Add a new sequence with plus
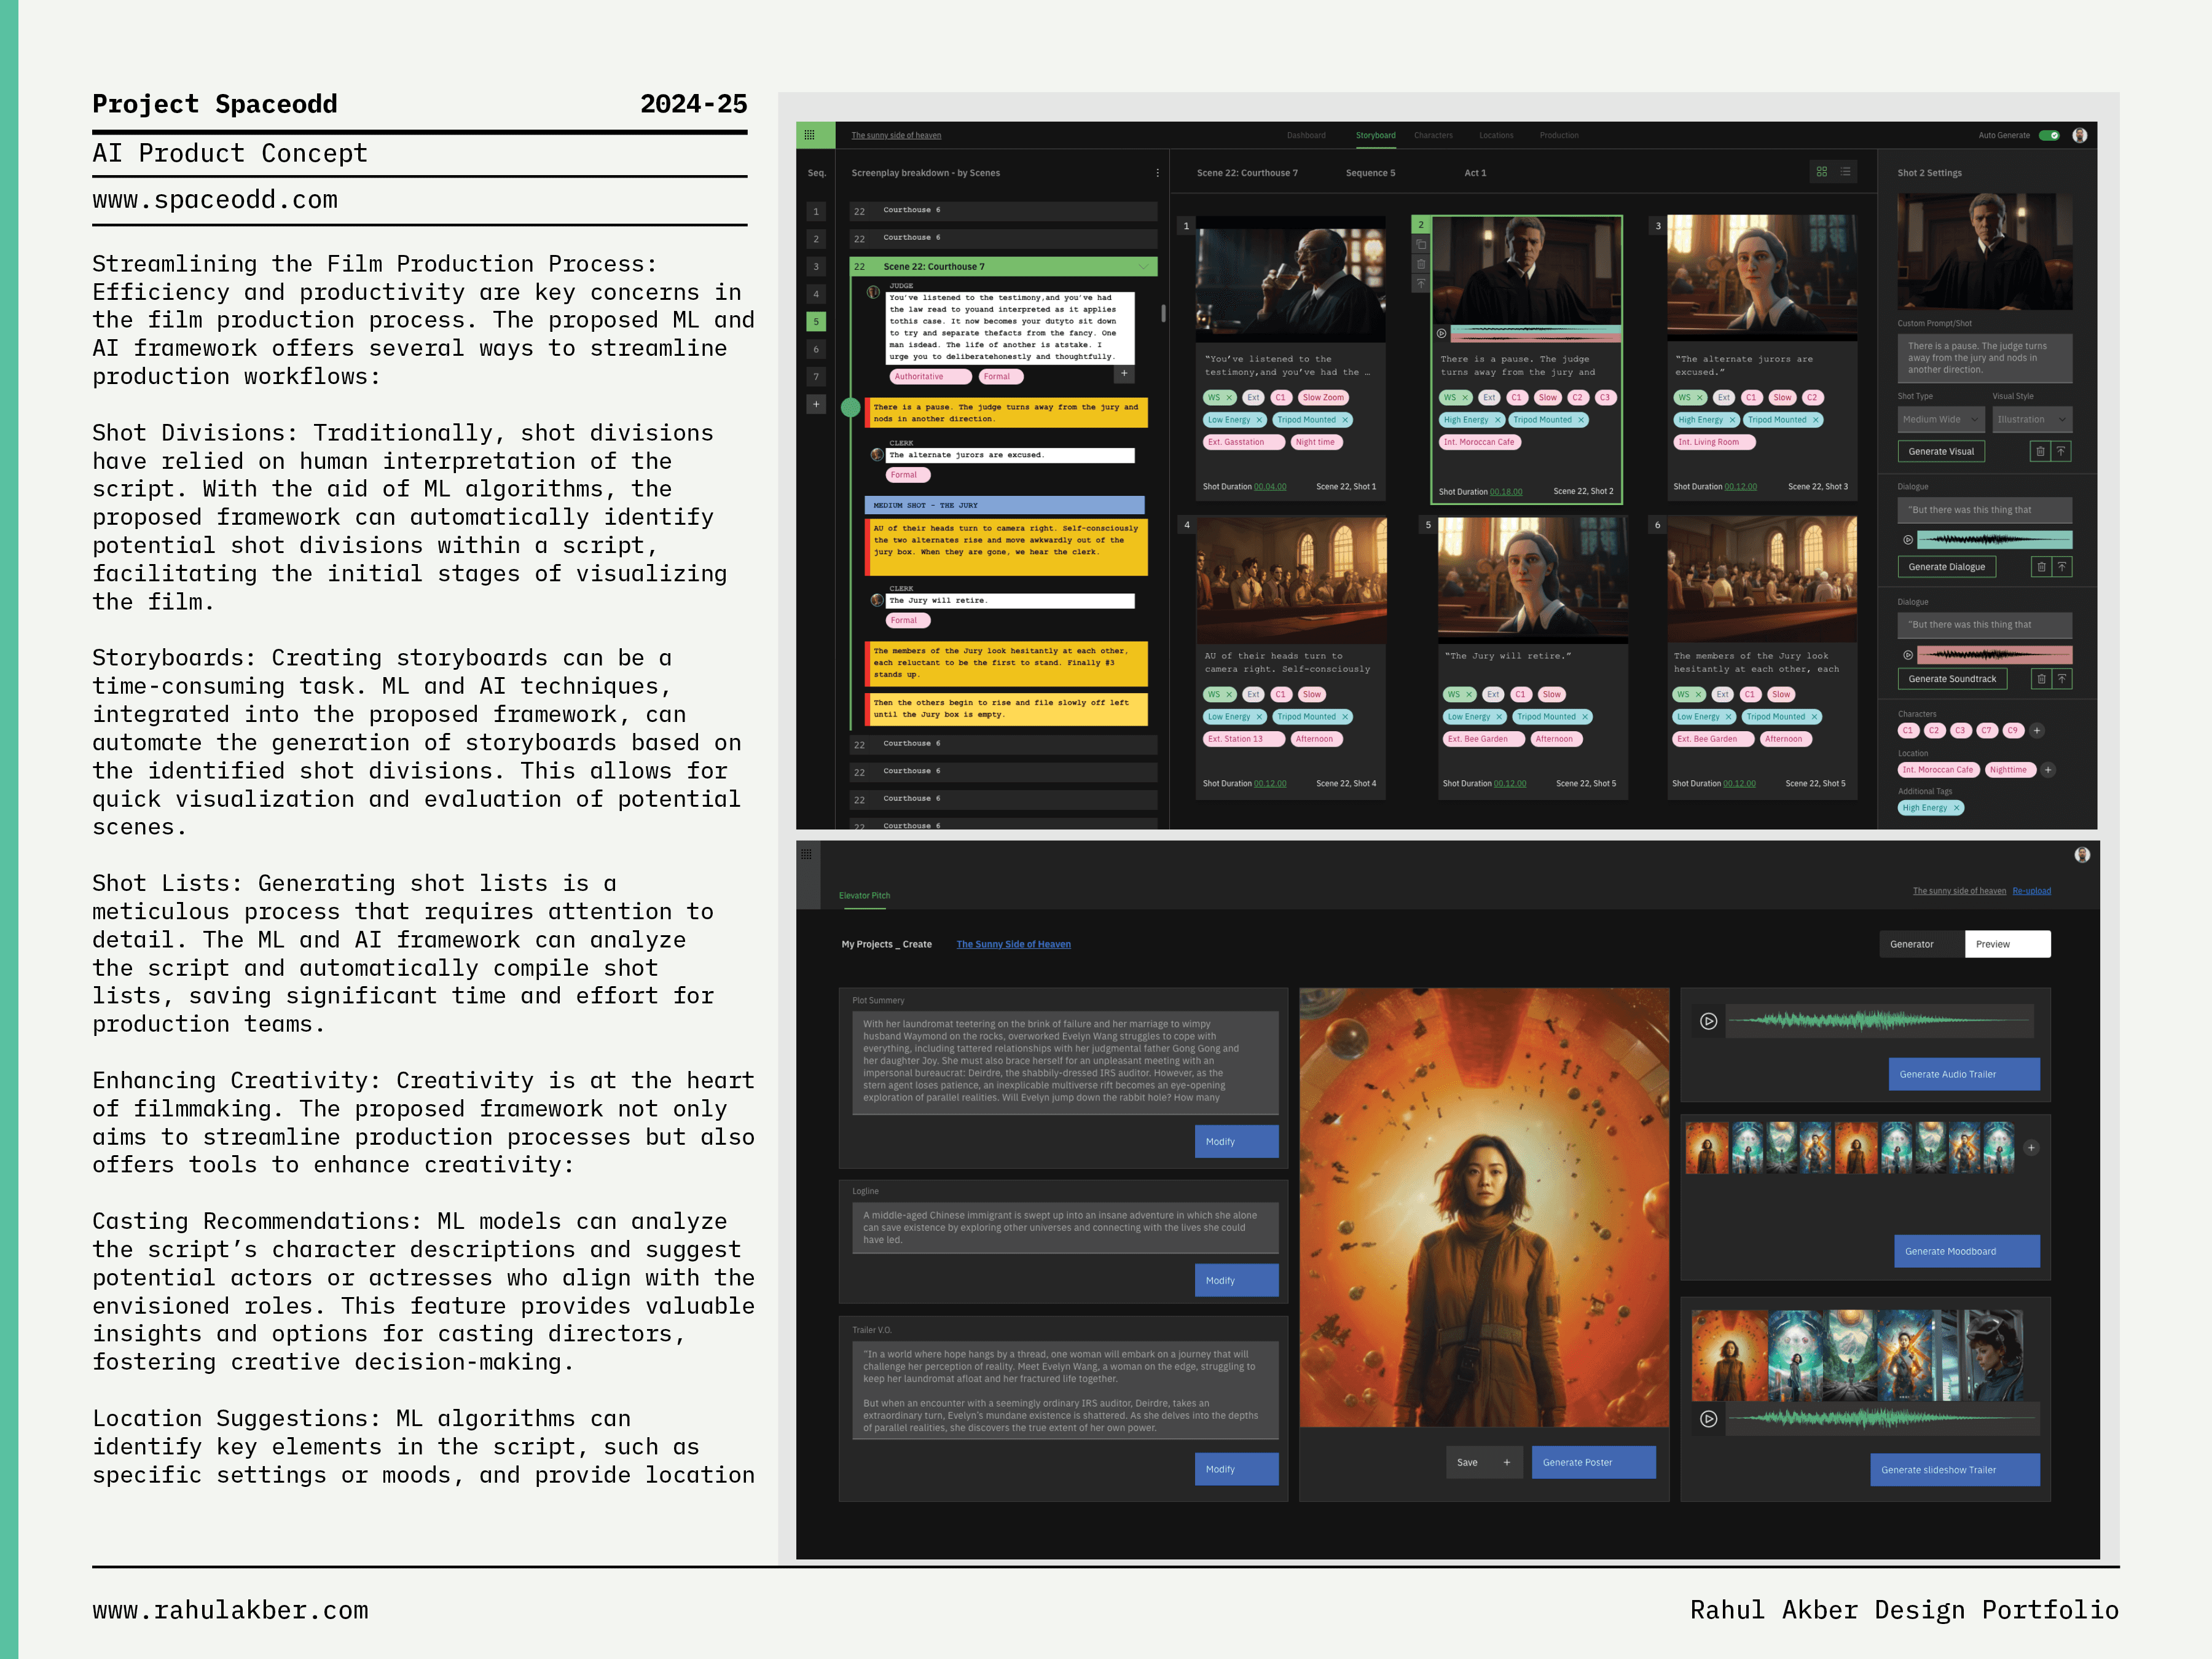Screen dimensions: 2212x1659 click(816, 404)
